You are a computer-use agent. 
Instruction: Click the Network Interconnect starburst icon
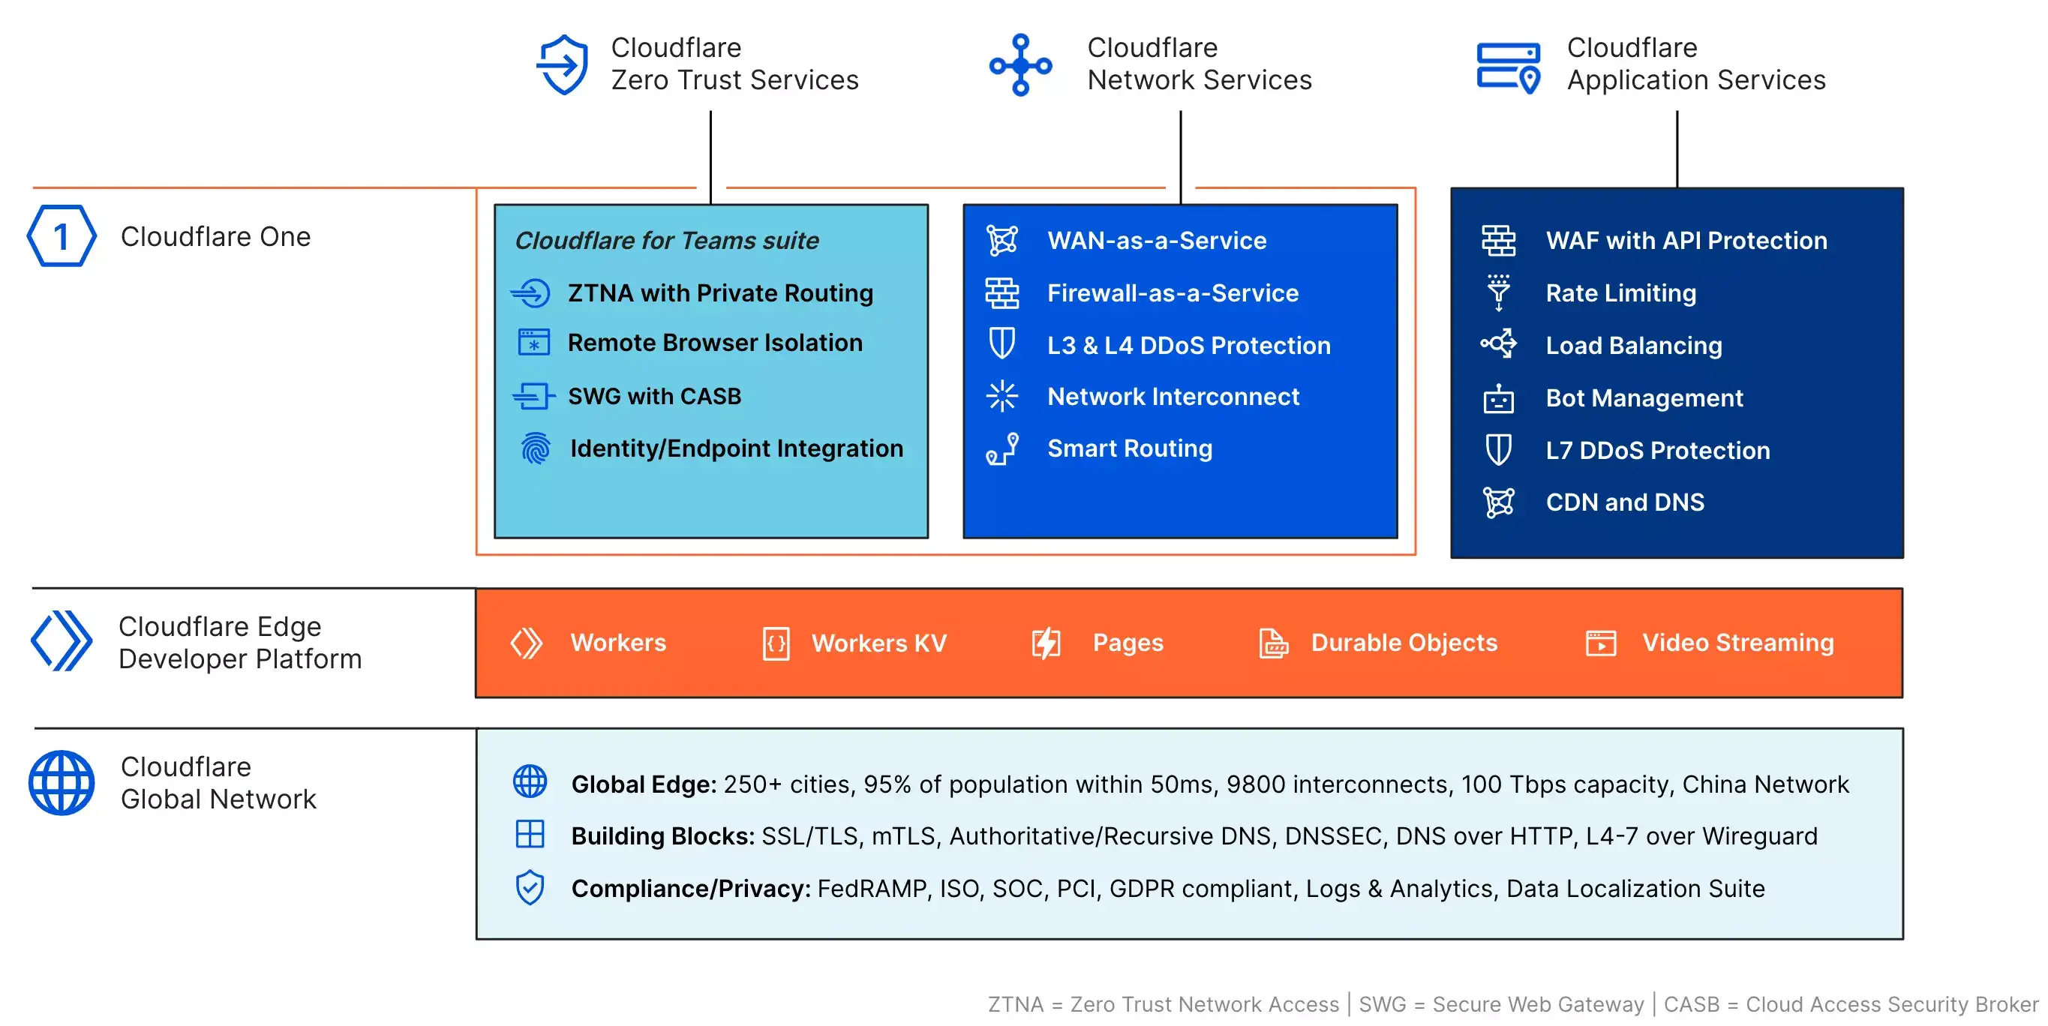click(x=1001, y=396)
